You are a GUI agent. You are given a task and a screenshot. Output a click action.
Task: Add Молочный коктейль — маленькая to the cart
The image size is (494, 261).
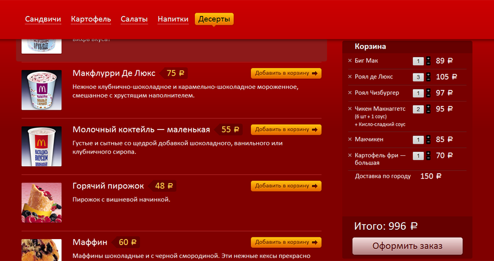click(286, 130)
